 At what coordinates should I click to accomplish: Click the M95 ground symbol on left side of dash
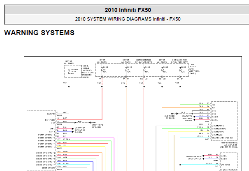point(177,114)
